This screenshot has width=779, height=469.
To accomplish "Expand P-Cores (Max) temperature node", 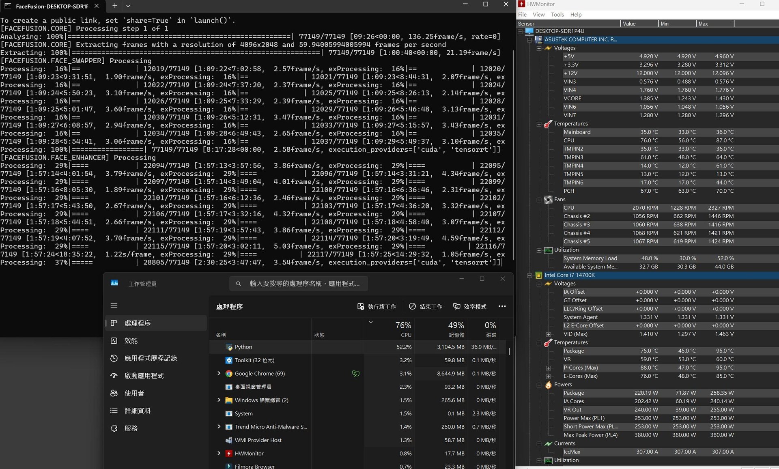I will pos(549,368).
